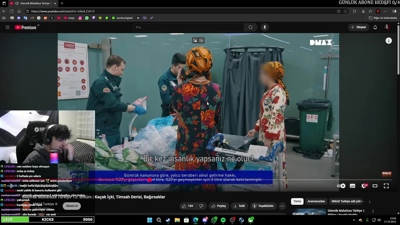
Task: Open Diğer sık kullanılanlar bookmarks folder
Action: click(x=383, y=18)
